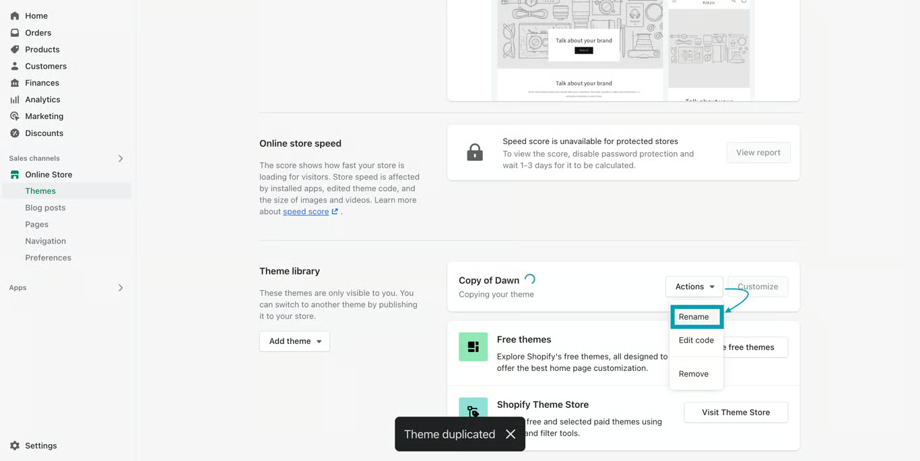Viewport: 920px width, 461px height.
Task: Click the Theme duplicated message text
Action: coord(449,434)
